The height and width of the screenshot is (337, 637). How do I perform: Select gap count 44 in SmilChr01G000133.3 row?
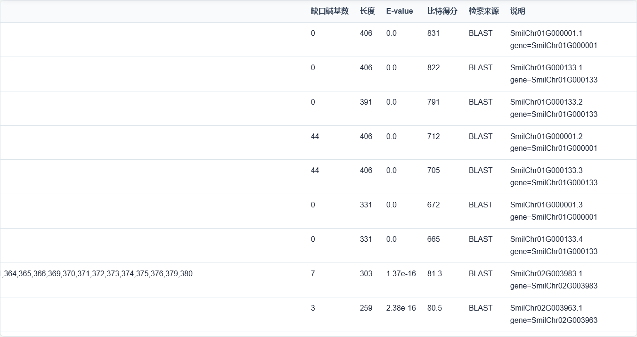coord(315,171)
